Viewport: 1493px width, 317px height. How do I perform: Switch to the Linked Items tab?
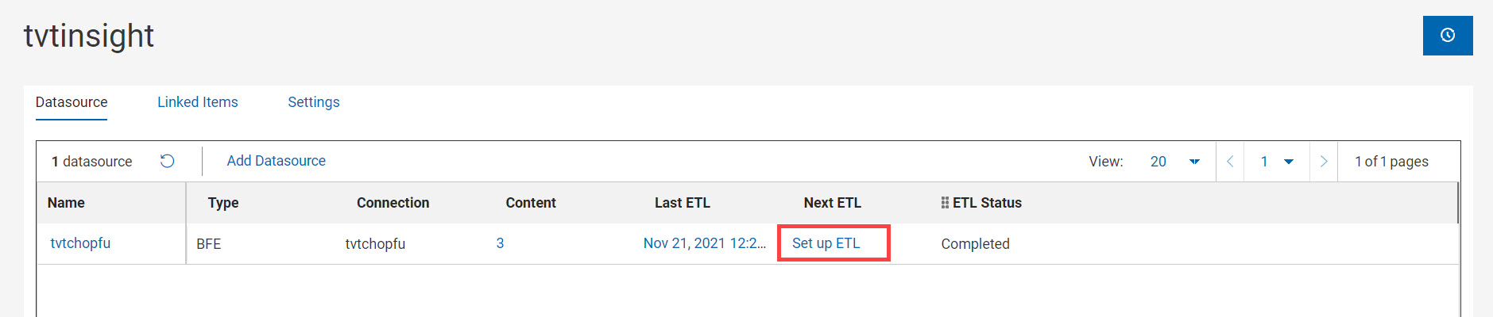point(197,102)
